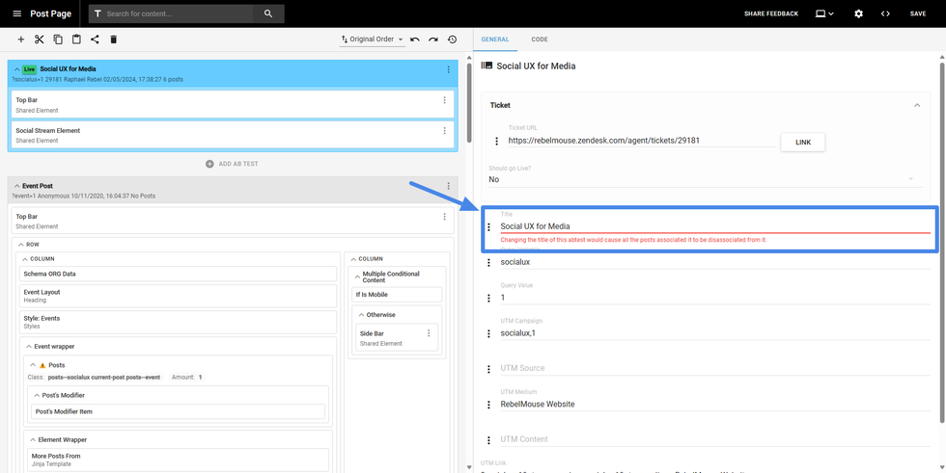Open the settings gear icon

(858, 13)
